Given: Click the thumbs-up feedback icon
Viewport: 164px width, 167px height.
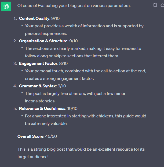Looking at the screenshot, I should 162,5.
